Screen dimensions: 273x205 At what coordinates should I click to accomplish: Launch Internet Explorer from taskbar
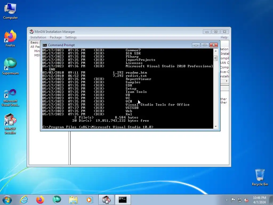click(x=24, y=200)
